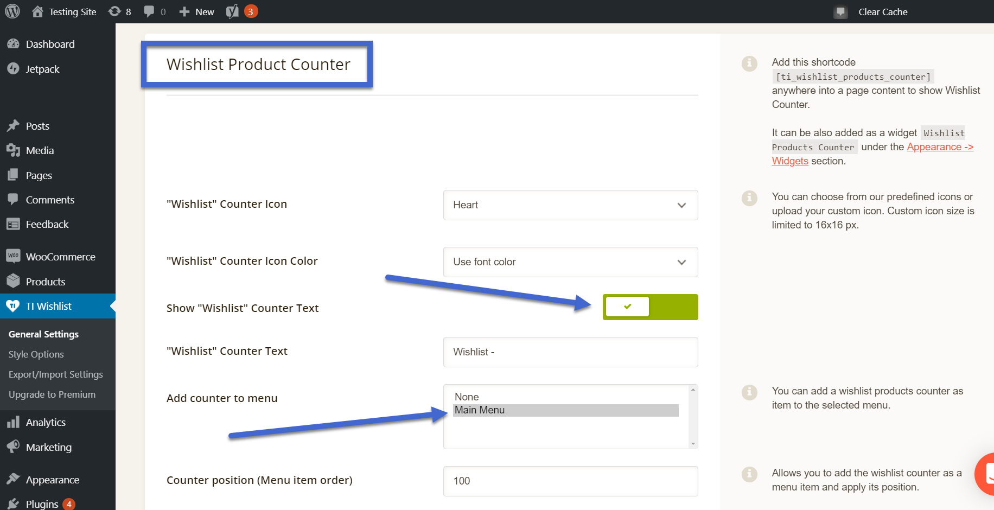Expand the Wishlist Counter Icon dropdown
This screenshot has width=994, height=510.
click(x=570, y=205)
